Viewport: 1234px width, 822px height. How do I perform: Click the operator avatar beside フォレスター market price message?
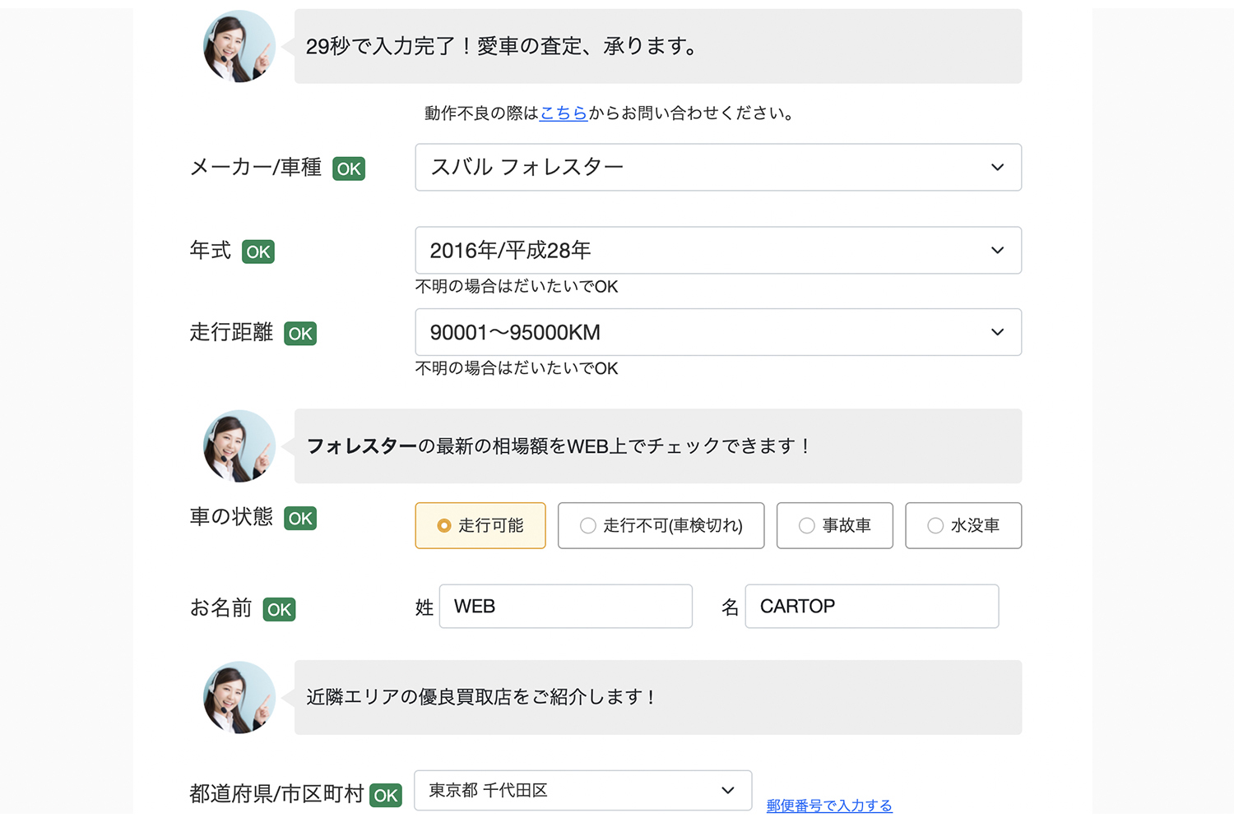point(239,446)
